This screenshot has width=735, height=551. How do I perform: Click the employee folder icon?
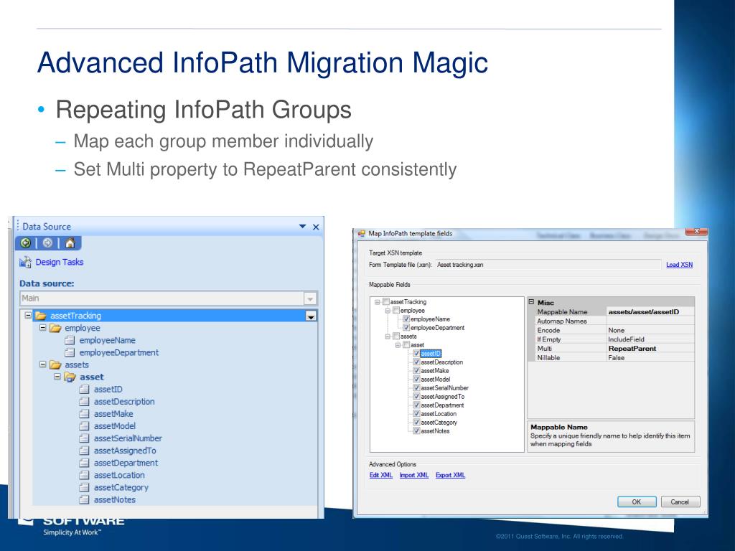point(55,328)
